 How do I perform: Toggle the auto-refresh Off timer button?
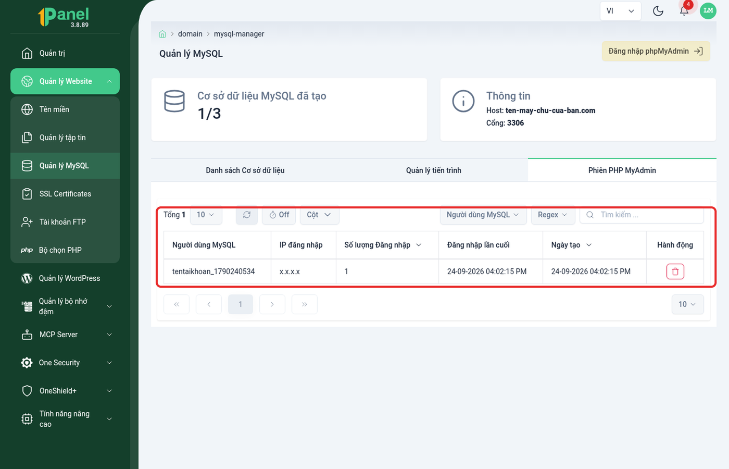tap(279, 215)
